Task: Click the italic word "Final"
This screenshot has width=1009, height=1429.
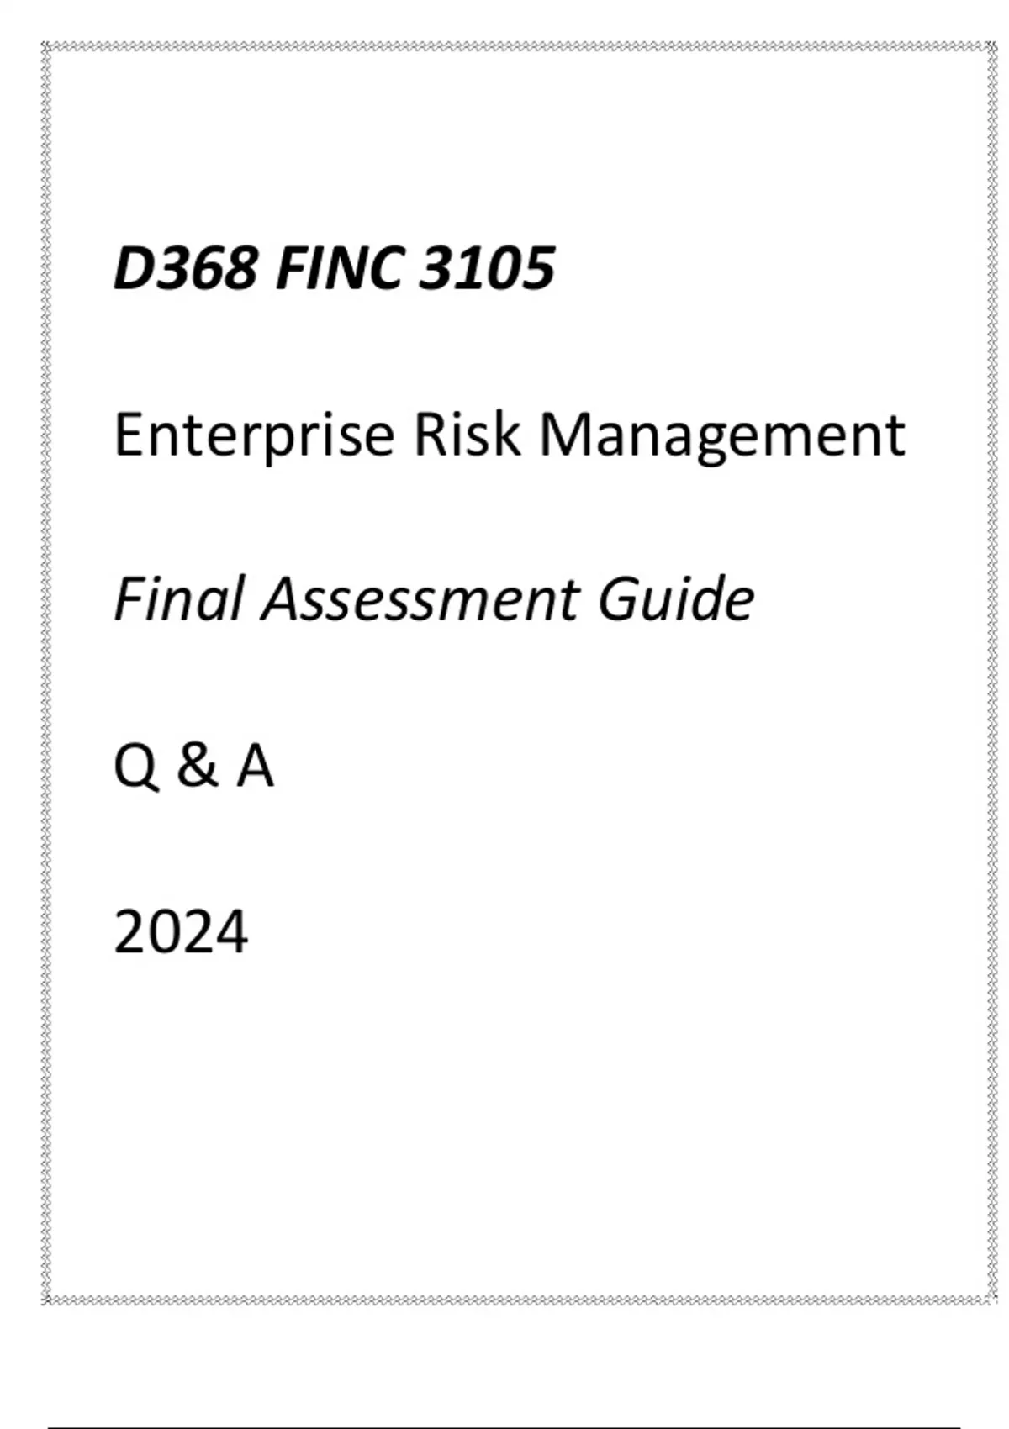Action: coord(178,599)
